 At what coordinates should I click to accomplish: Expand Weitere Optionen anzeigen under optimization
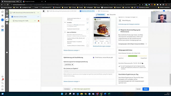click(72, 81)
